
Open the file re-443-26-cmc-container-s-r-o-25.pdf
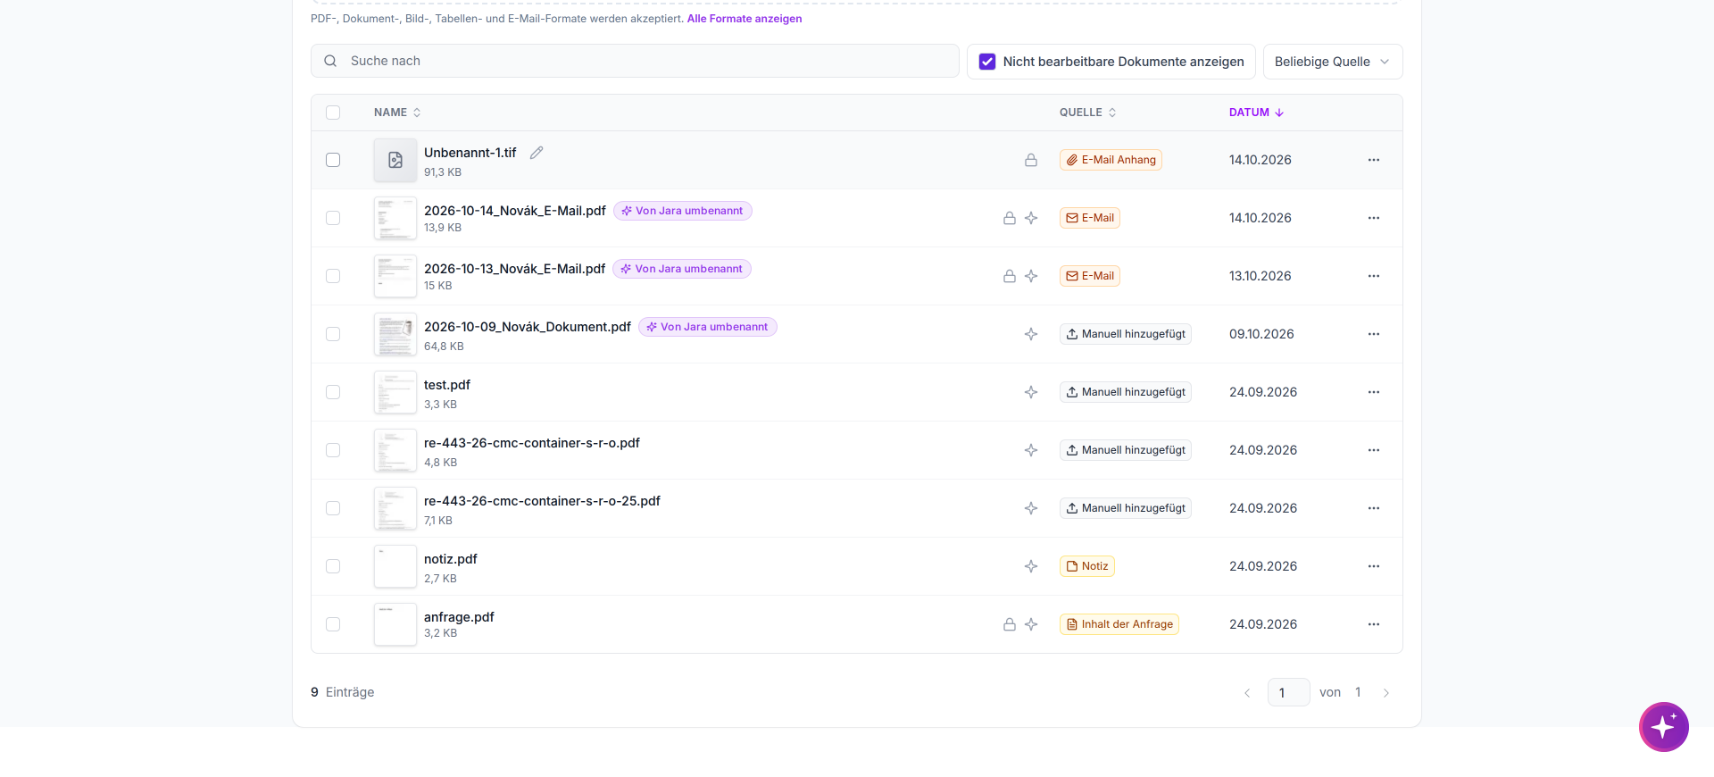(x=542, y=501)
